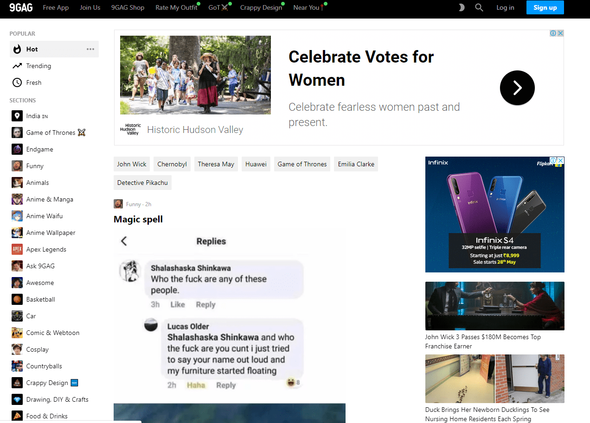
Task: Click the Endgame section icon
Action: [17, 149]
